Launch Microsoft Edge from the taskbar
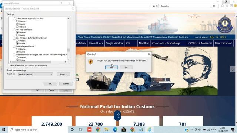This screenshot has height=133, width=237. pyautogui.click(x=115, y=130)
